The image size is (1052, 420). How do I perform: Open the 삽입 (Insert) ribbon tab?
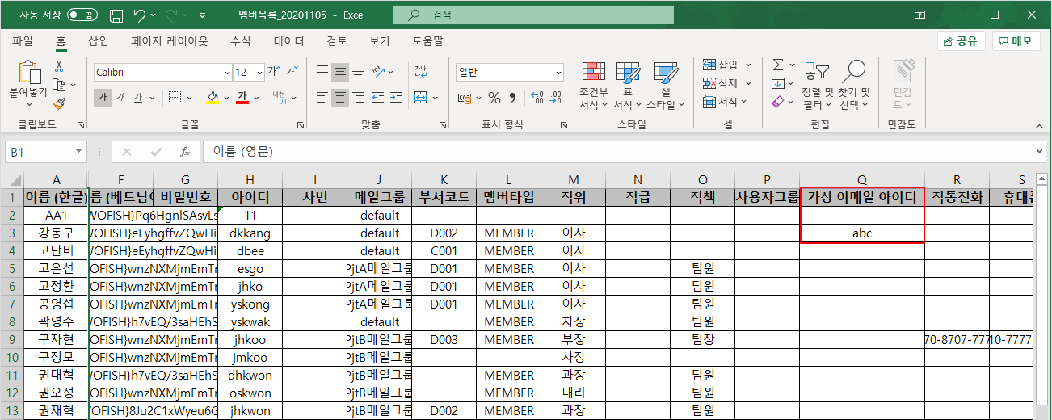pyautogui.click(x=99, y=41)
